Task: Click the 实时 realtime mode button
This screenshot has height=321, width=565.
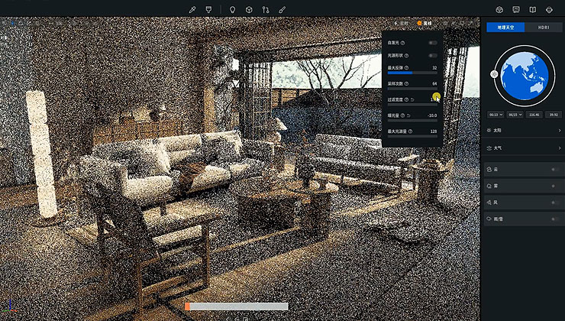Action: pyautogui.click(x=402, y=24)
